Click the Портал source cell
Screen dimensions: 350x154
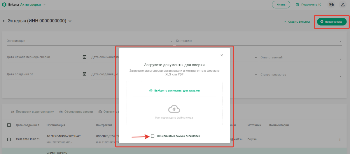click(x=252, y=139)
